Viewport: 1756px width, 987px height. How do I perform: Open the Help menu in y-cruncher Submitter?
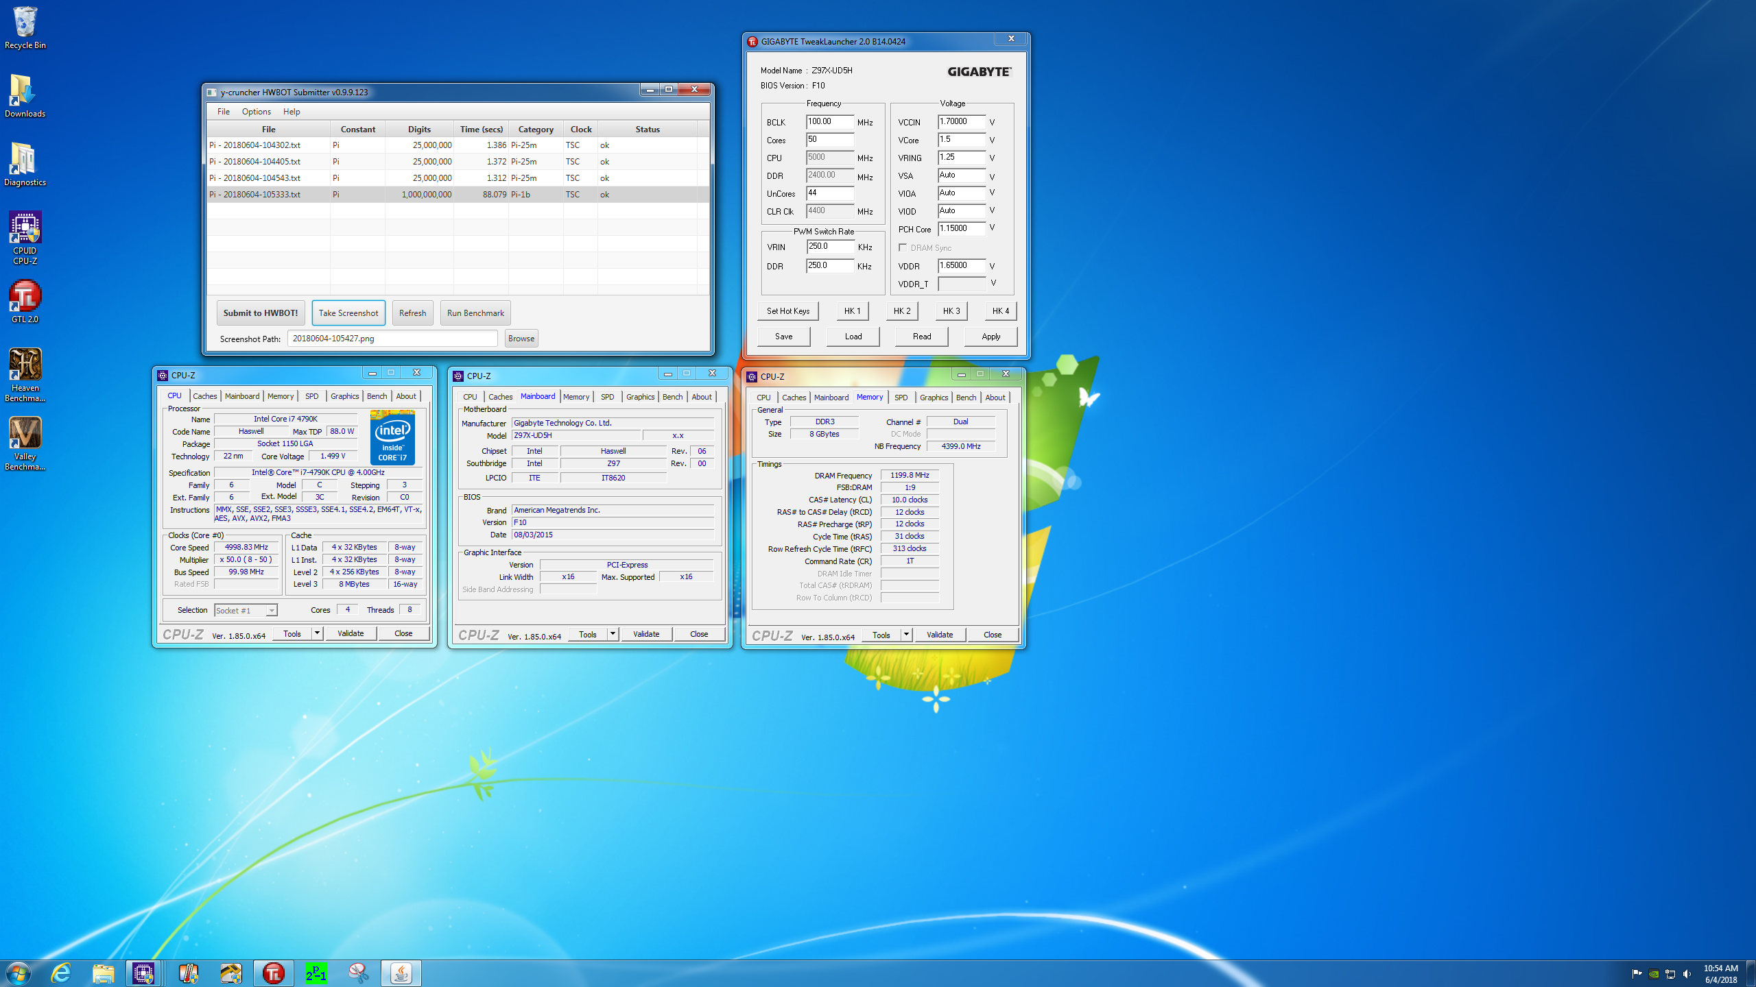(292, 112)
